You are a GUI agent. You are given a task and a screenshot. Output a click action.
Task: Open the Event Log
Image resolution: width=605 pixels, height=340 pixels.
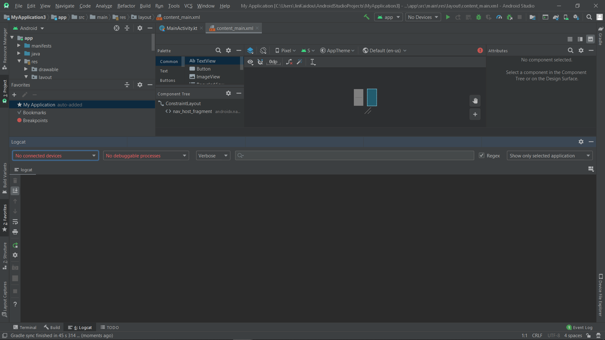click(579, 327)
